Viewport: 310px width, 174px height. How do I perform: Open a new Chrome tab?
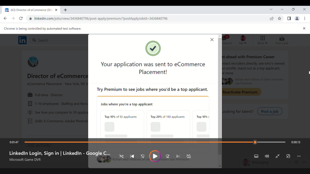coord(65,10)
